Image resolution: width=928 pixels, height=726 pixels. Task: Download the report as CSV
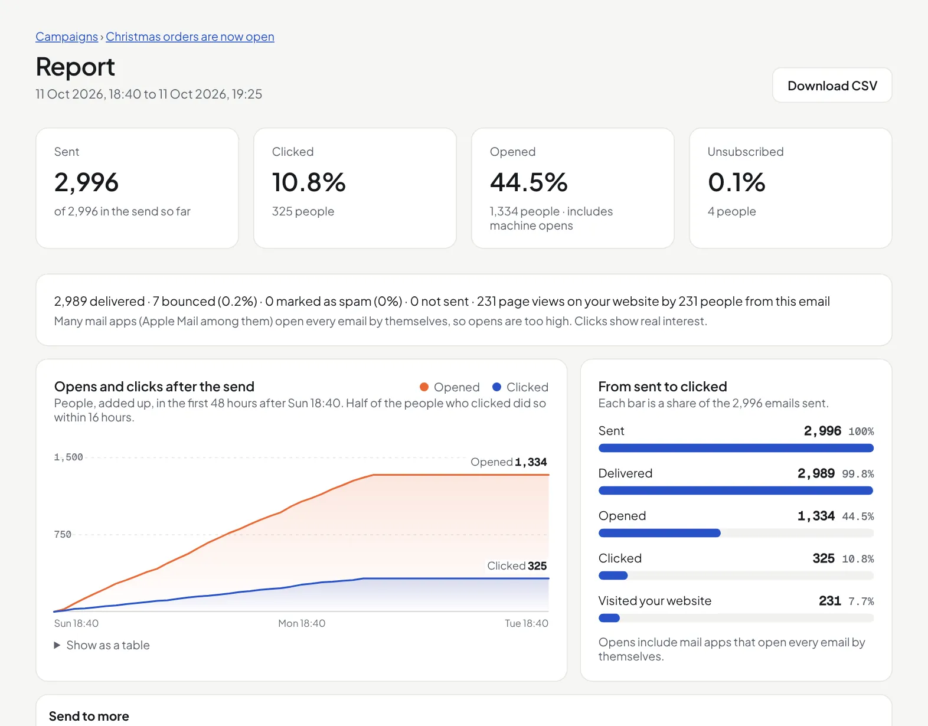832,86
